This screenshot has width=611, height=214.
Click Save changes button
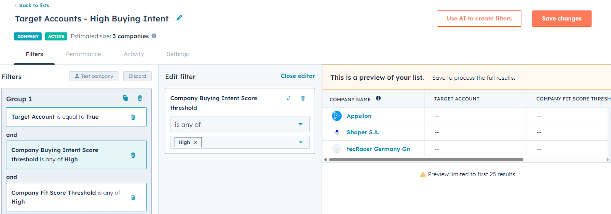[x=562, y=18]
